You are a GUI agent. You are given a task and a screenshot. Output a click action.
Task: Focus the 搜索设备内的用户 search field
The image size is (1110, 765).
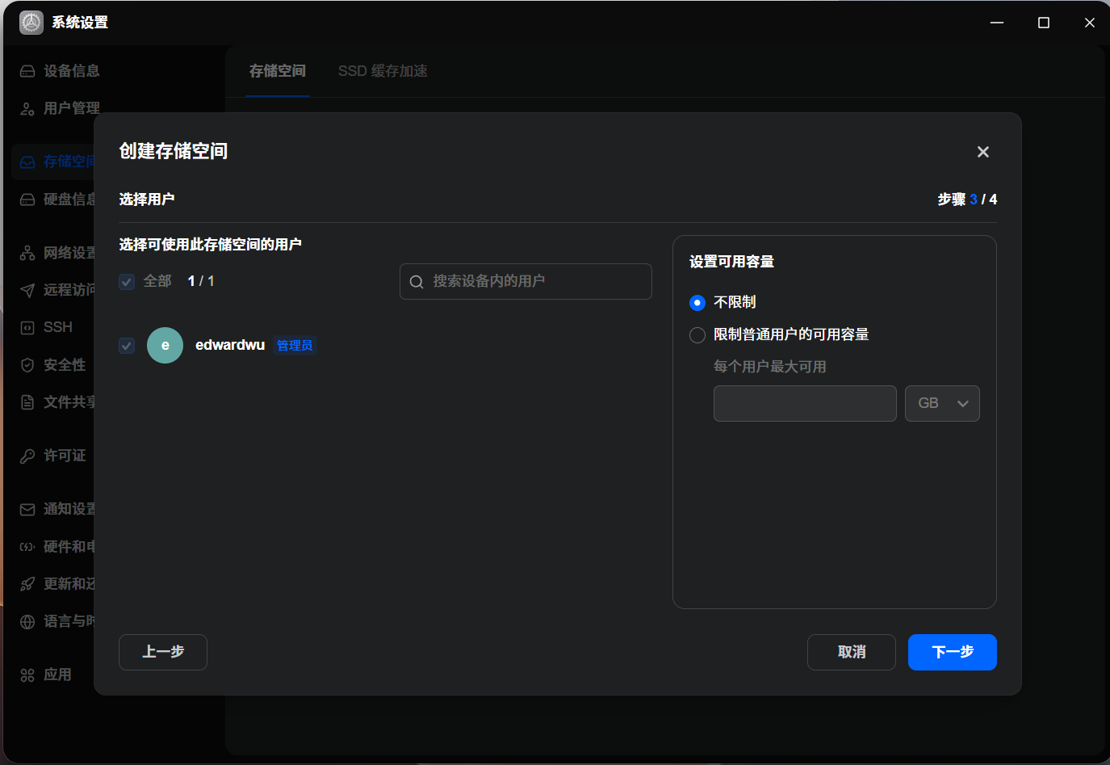pyautogui.click(x=526, y=281)
